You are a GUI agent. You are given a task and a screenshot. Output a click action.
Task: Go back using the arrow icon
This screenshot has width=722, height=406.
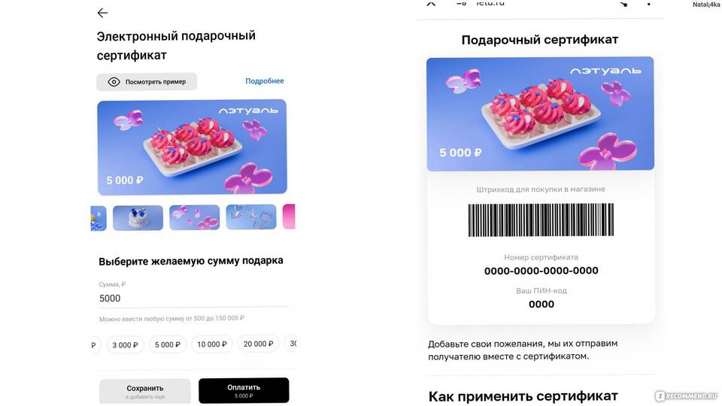(102, 13)
